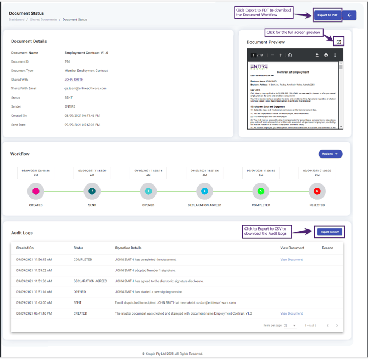Download the PDF from preview toolbar
This screenshot has width=368, height=359.
pos(317,55)
